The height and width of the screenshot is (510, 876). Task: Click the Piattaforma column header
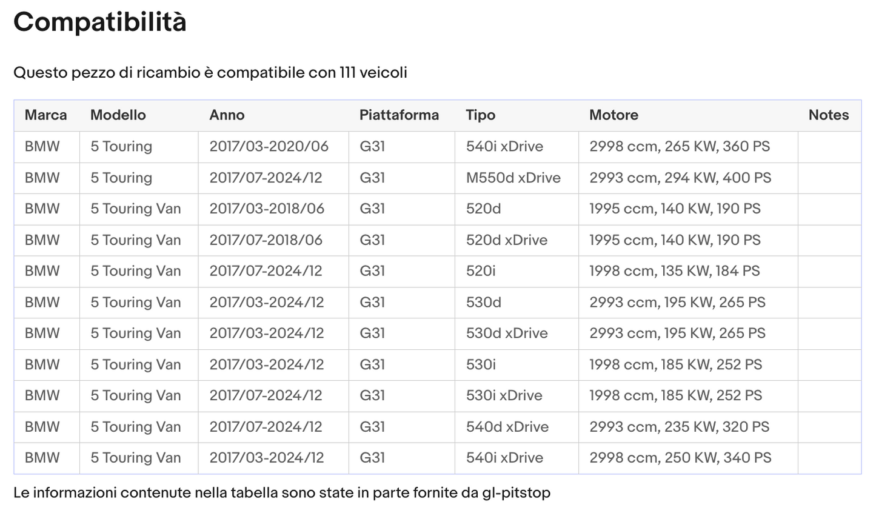[399, 115]
